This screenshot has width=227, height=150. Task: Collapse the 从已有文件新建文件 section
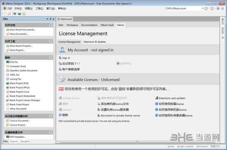[51, 116]
